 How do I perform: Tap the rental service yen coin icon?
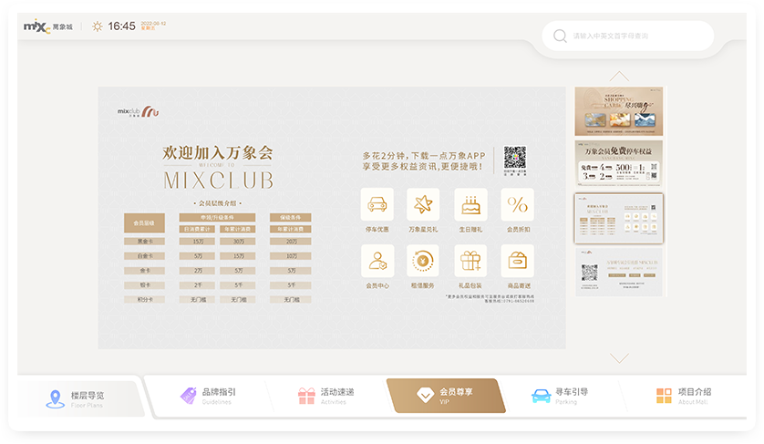tap(423, 261)
